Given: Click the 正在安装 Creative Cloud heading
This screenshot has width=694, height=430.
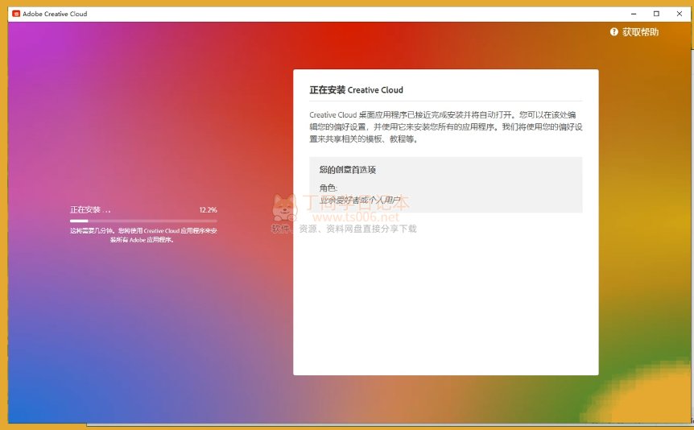Looking at the screenshot, I should click(357, 90).
